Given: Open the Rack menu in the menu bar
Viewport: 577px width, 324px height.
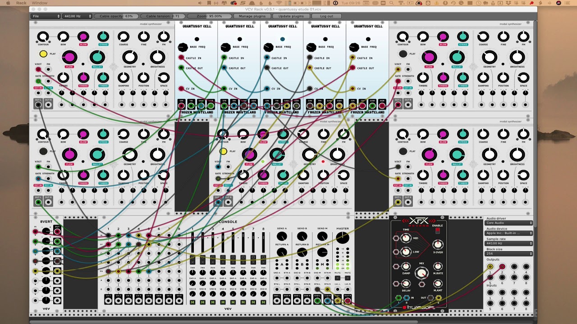Looking at the screenshot, I should point(21,3).
